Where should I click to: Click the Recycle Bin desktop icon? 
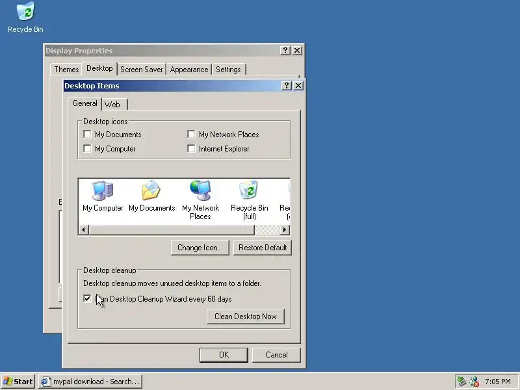(x=25, y=18)
